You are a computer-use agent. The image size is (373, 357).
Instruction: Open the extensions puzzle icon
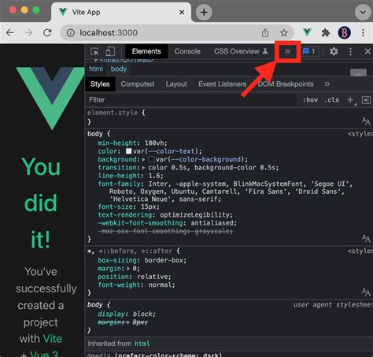[x=326, y=33]
